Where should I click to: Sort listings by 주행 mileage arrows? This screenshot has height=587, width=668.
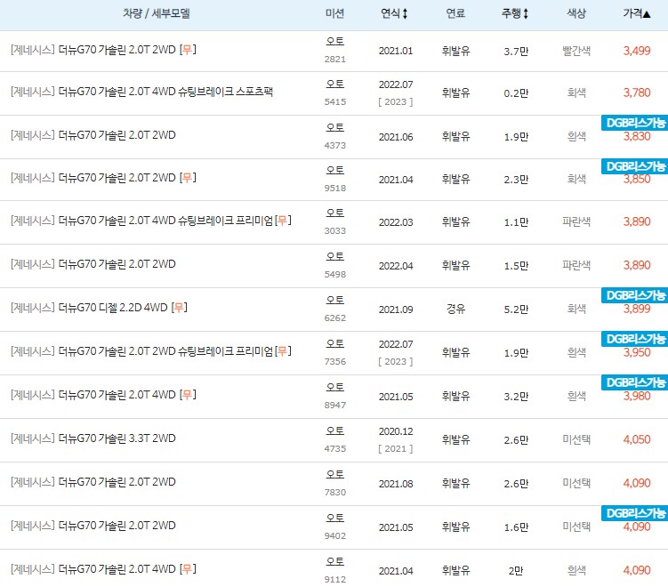pos(526,13)
